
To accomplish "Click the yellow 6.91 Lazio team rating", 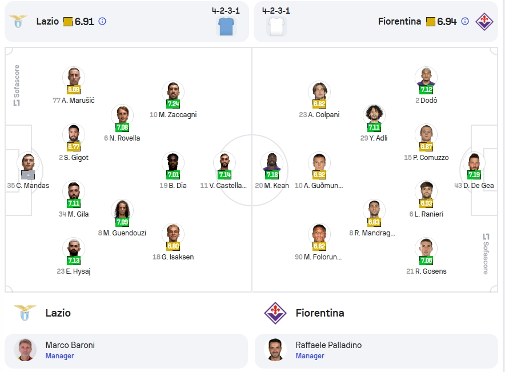I will tap(79, 22).
